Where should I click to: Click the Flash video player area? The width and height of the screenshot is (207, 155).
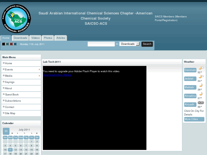95,108
